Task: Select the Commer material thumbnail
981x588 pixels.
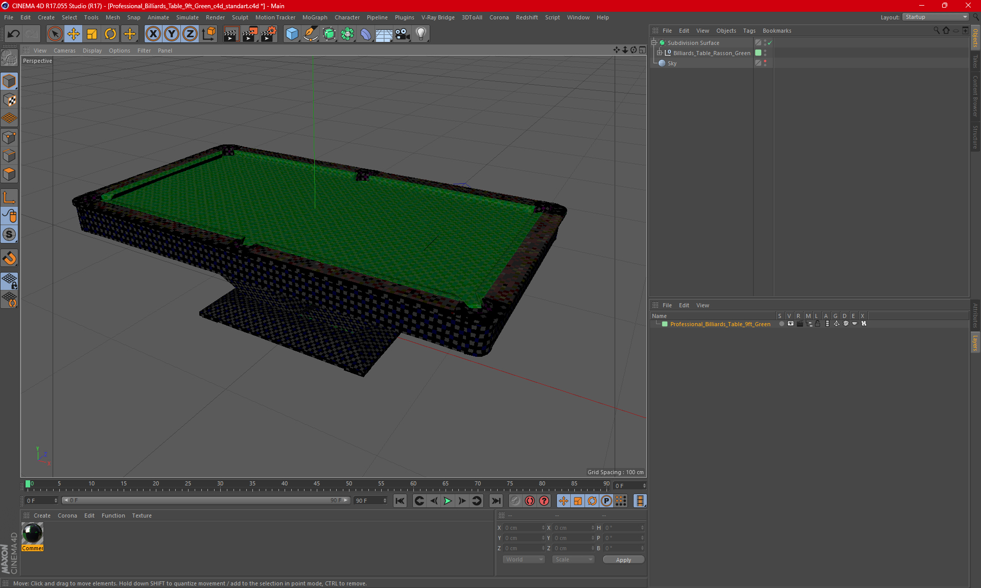Action: 33,534
